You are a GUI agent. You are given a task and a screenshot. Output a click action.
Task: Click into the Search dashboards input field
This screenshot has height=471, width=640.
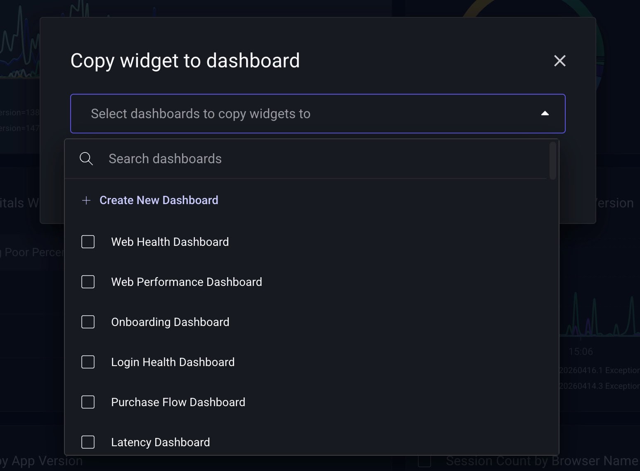tap(248, 158)
